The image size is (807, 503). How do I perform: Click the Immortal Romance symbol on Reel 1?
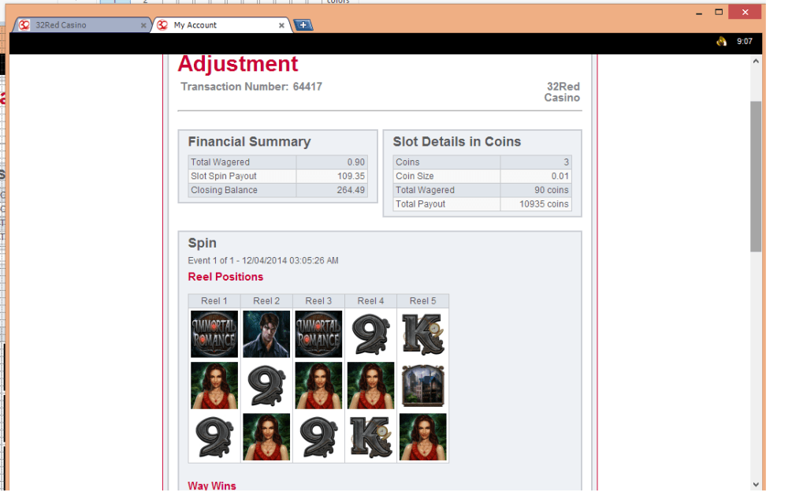(214, 333)
